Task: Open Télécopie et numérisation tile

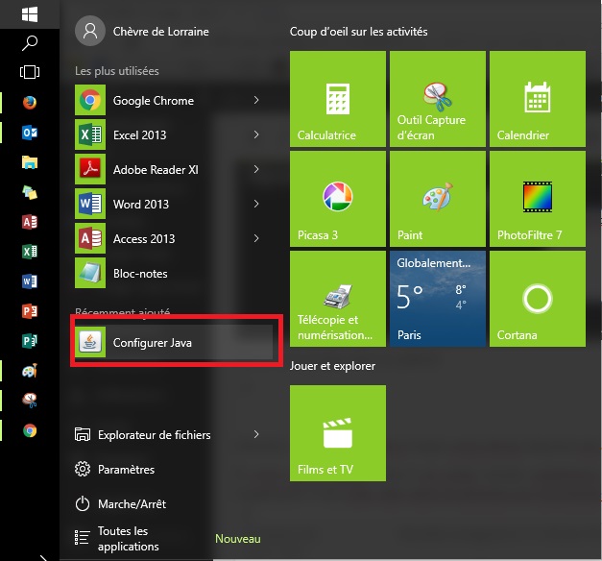Action: 338,299
